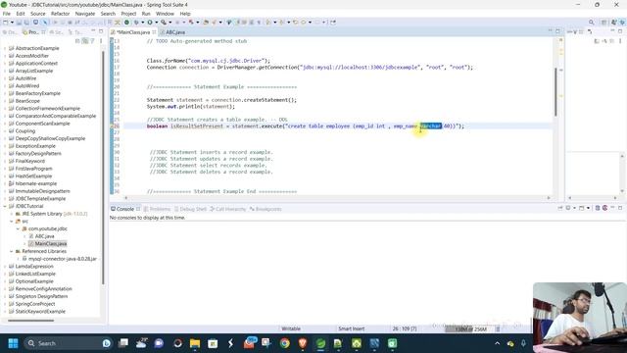Open the Project menu
627x353 pixels.
pyautogui.click(x=128, y=14)
